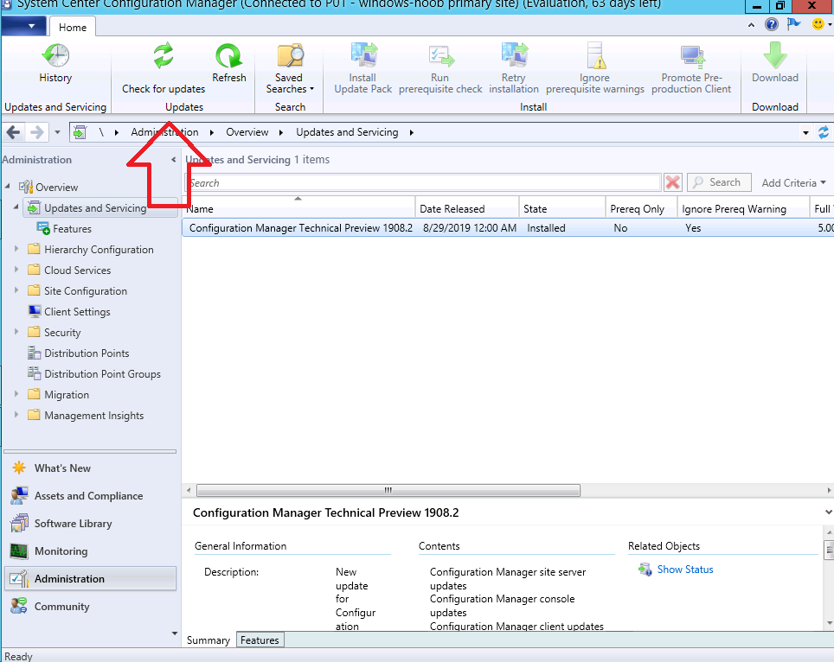Open the History ribbon button
The image size is (834, 662).
(55, 64)
